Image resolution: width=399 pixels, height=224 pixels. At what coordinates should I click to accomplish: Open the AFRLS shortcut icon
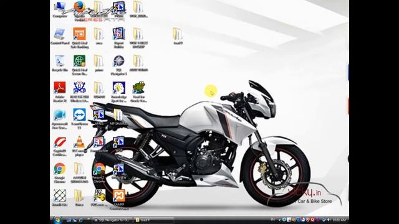tap(99, 117)
